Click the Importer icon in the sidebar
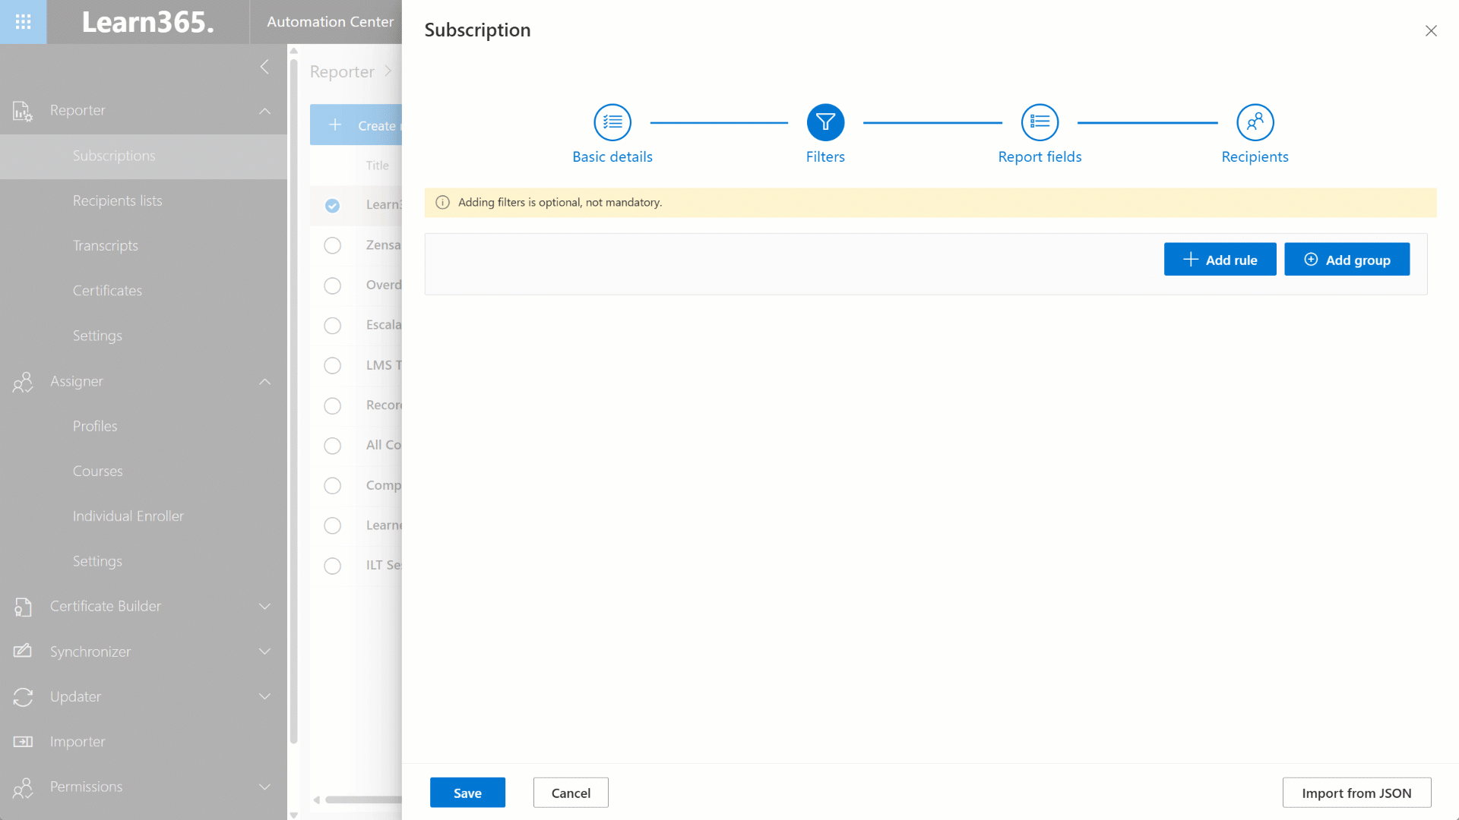 (x=23, y=741)
